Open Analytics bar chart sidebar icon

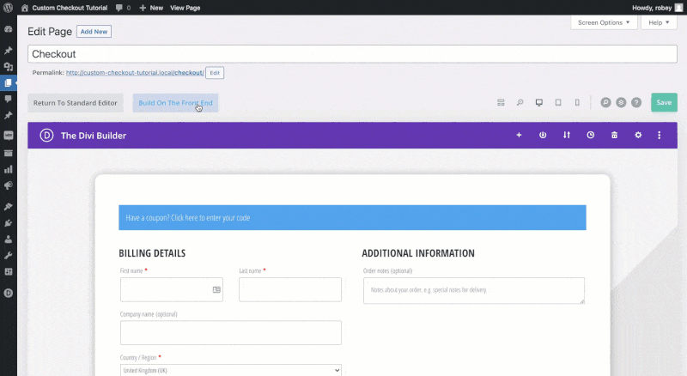tap(8, 169)
